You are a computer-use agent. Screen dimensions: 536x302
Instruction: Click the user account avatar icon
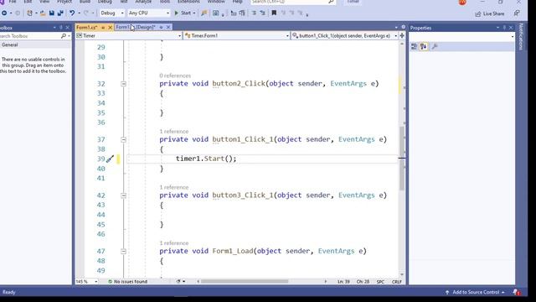pyautogui.click(x=462, y=2)
